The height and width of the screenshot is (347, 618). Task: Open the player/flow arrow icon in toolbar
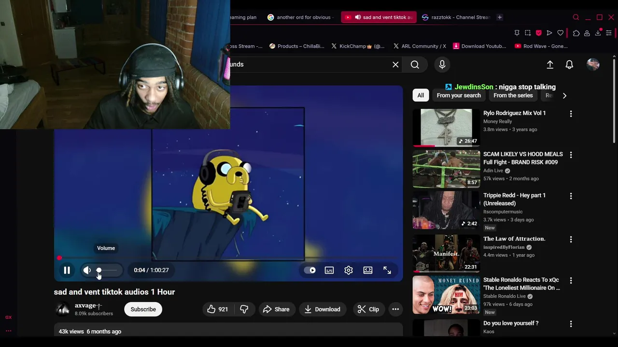click(549, 33)
